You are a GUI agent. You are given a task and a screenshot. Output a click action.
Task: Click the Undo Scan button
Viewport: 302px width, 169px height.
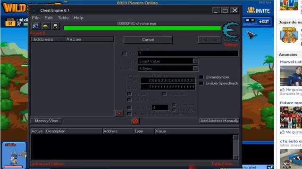[210, 39]
